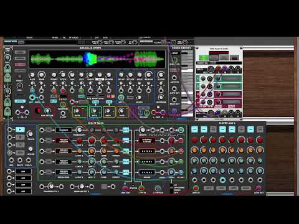The width and height of the screenshot is (299, 224).
Task: Toggle step 3 button in the 8-step sequencer
Action: 213,129
